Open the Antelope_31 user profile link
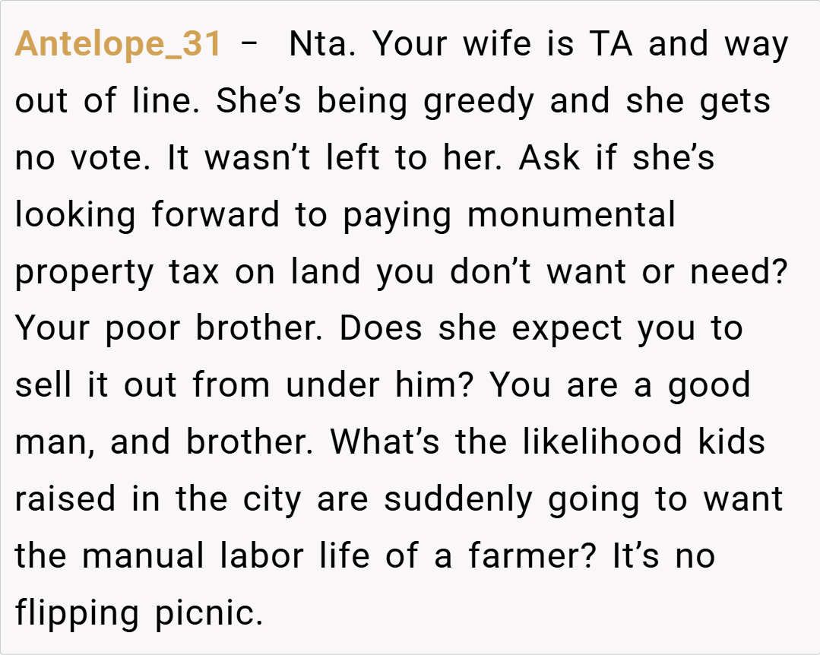Screen dimensions: 820x655 (x=118, y=45)
